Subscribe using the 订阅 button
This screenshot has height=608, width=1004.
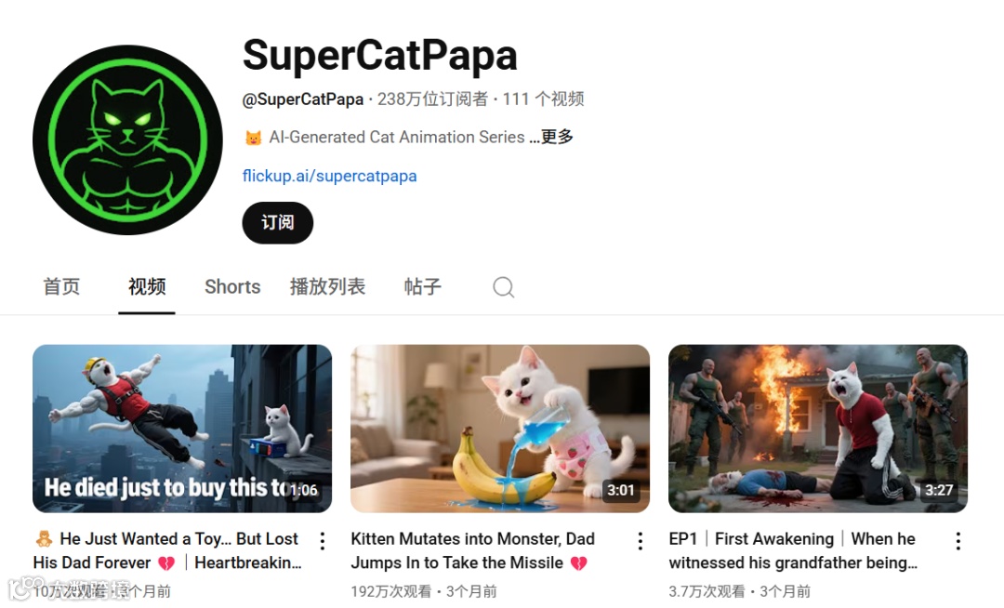277,223
